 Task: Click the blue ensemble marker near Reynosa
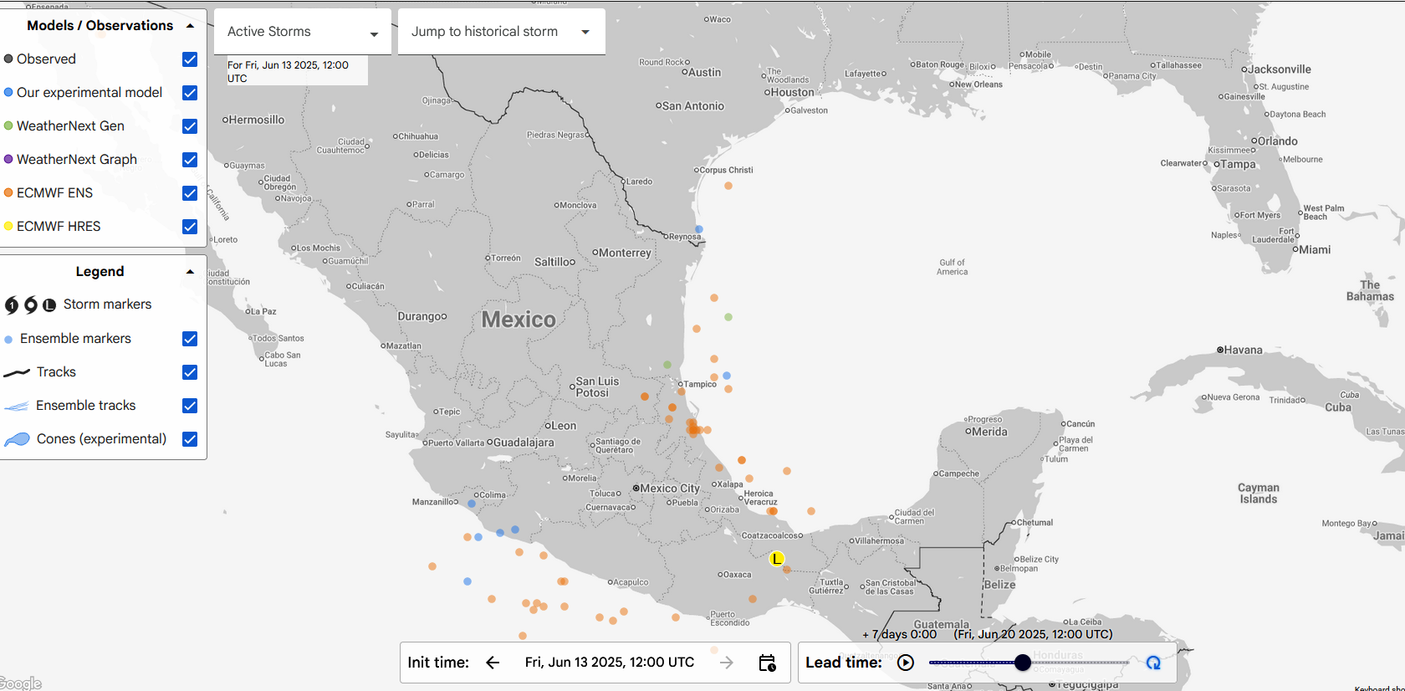[x=699, y=229]
